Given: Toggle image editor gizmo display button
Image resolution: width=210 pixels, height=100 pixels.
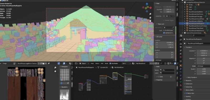Looking at the screenshot, I should pos(59,63).
